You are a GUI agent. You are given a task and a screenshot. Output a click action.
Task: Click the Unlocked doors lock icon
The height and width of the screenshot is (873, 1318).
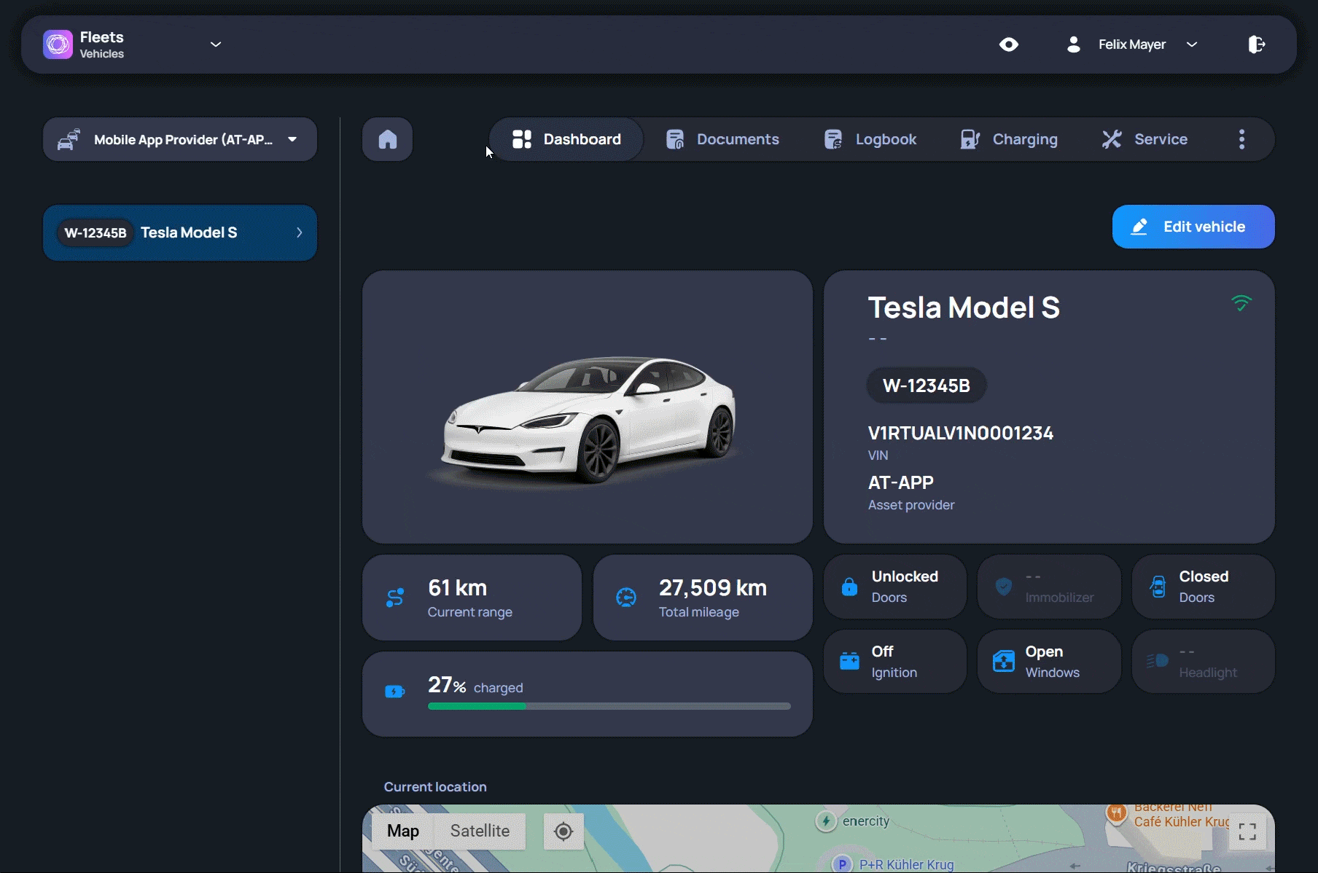tap(849, 587)
